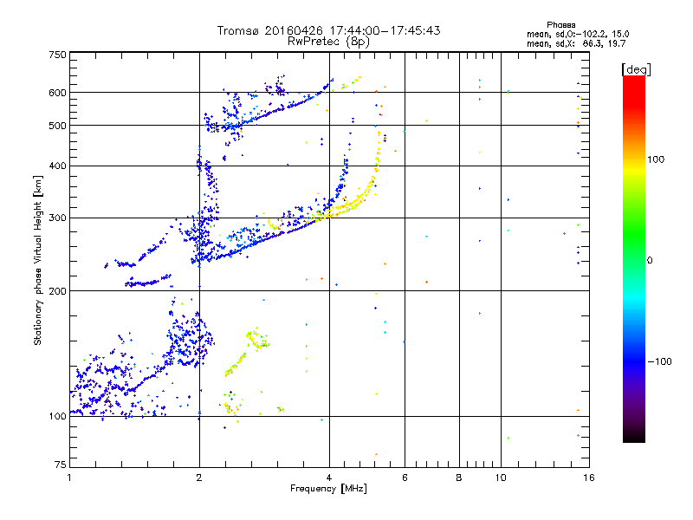Click the 'mean, sd,X: 86.3, 19.7' line
The height and width of the screenshot is (520, 693).
point(576,43)
